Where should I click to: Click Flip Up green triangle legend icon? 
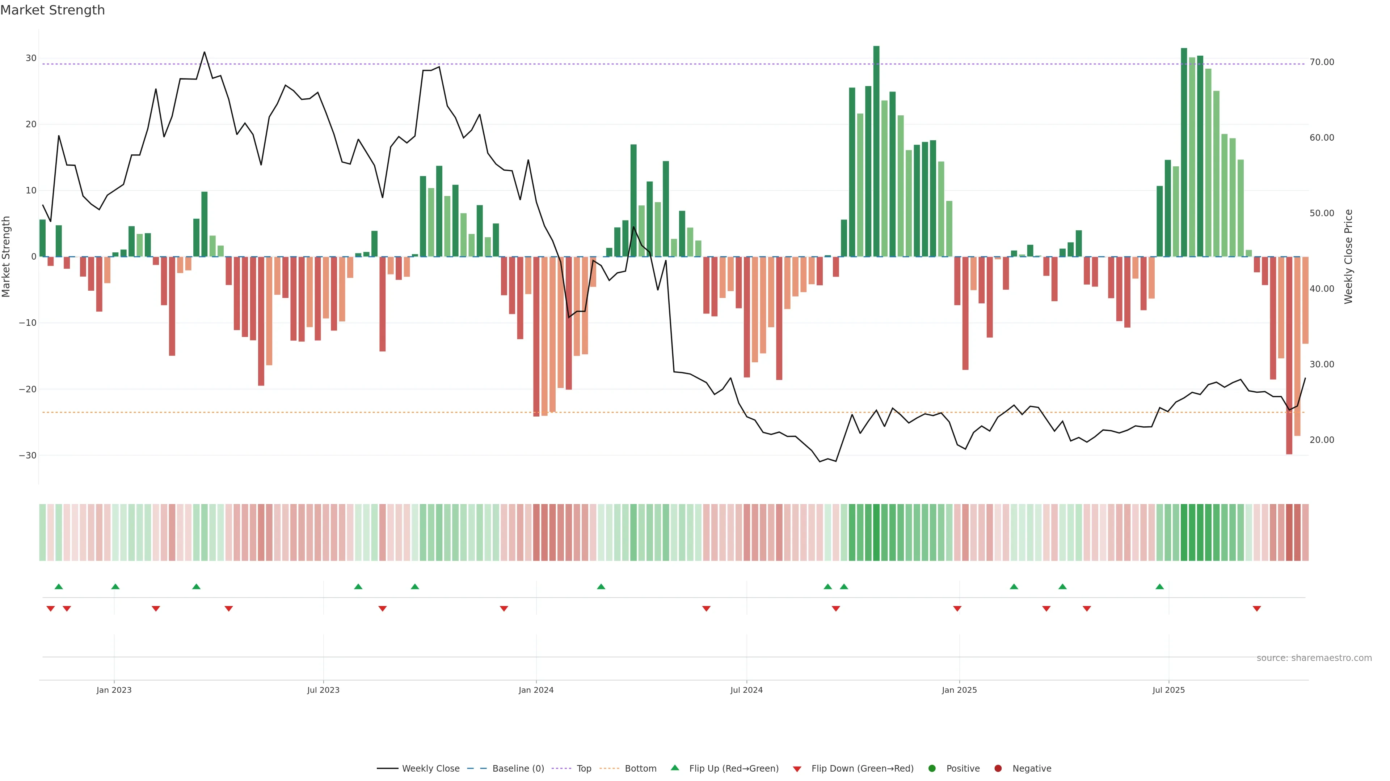click(674, 768)
